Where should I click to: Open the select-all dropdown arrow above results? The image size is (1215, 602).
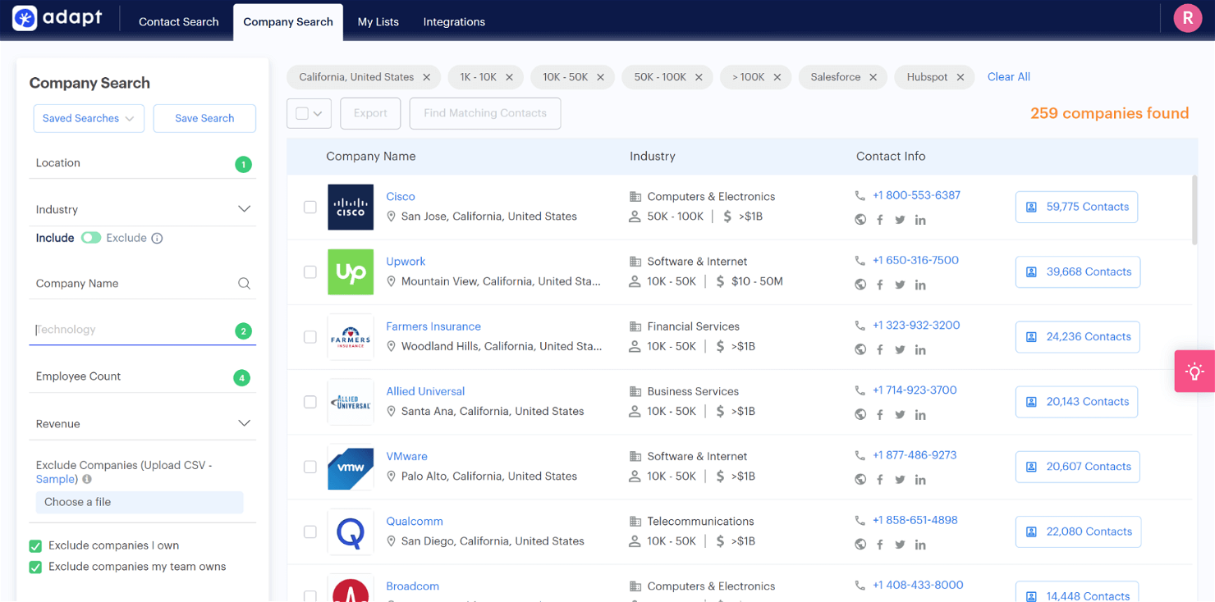pos(319,113)
